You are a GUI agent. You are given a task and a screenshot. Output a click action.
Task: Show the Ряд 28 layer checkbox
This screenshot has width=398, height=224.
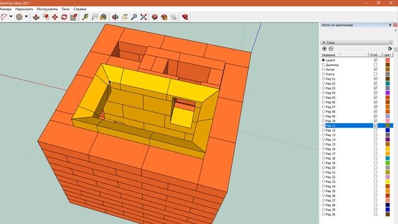click(x=376, y=205)
